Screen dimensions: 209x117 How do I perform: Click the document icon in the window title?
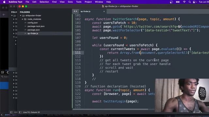pyautogui.click(x=103, y=6)
